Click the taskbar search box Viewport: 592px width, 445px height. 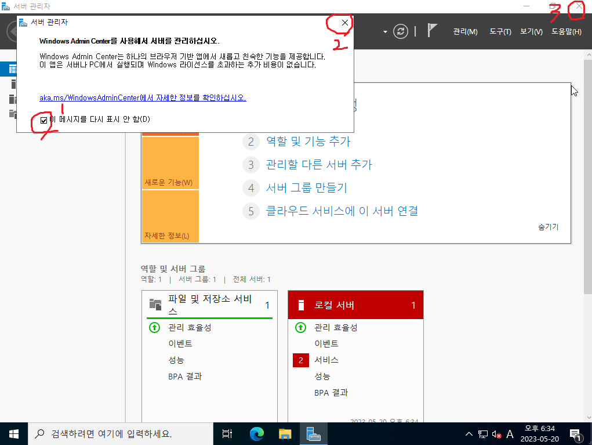(x=121, y=434)
